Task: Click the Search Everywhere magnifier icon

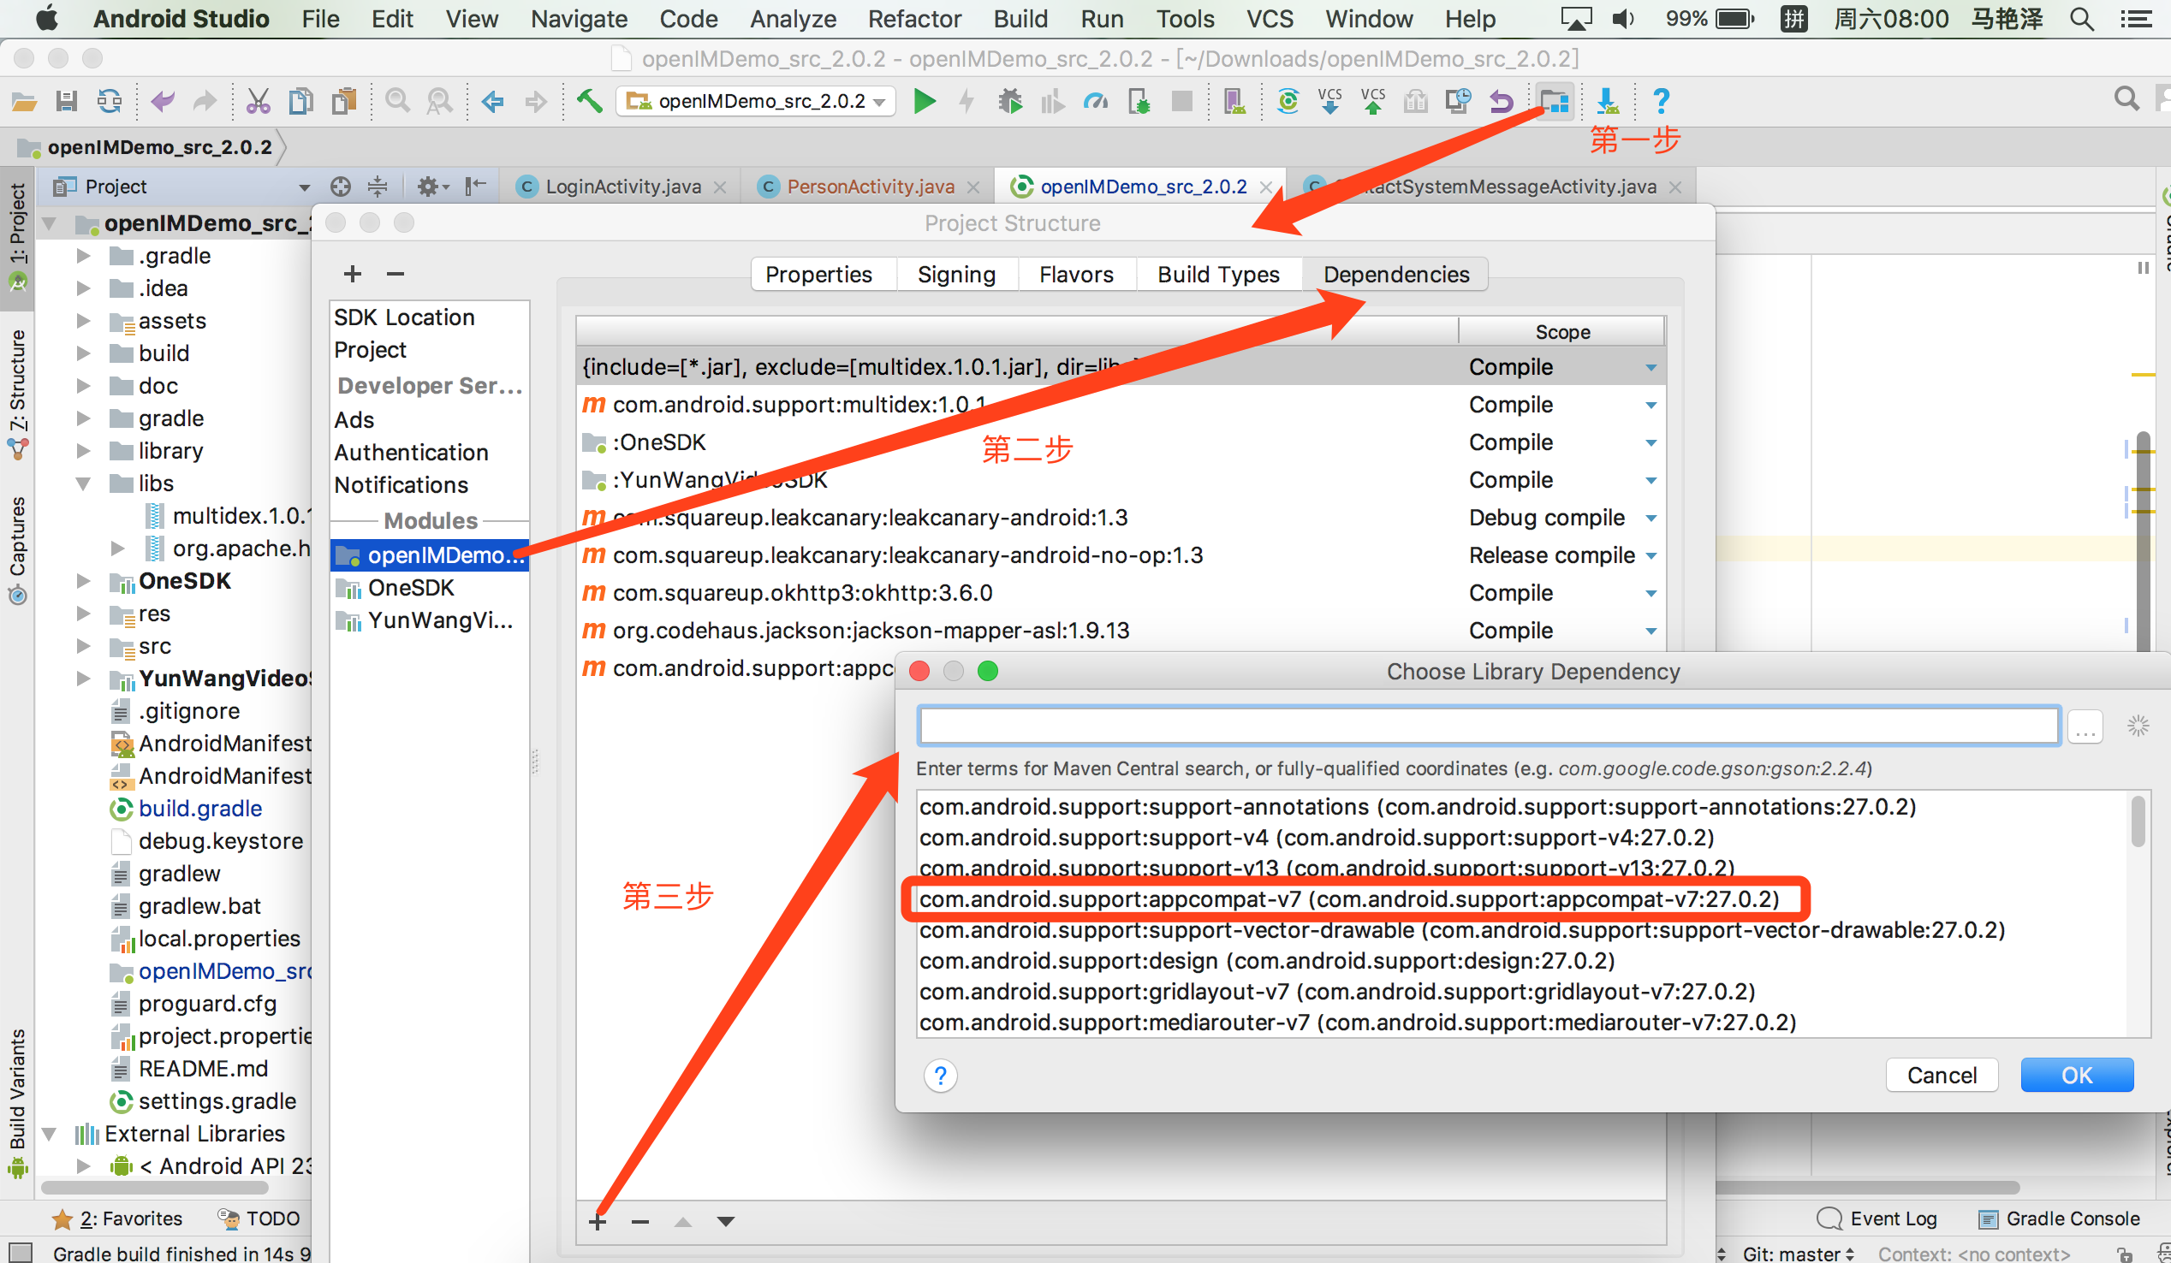Action: (2126, 100)
